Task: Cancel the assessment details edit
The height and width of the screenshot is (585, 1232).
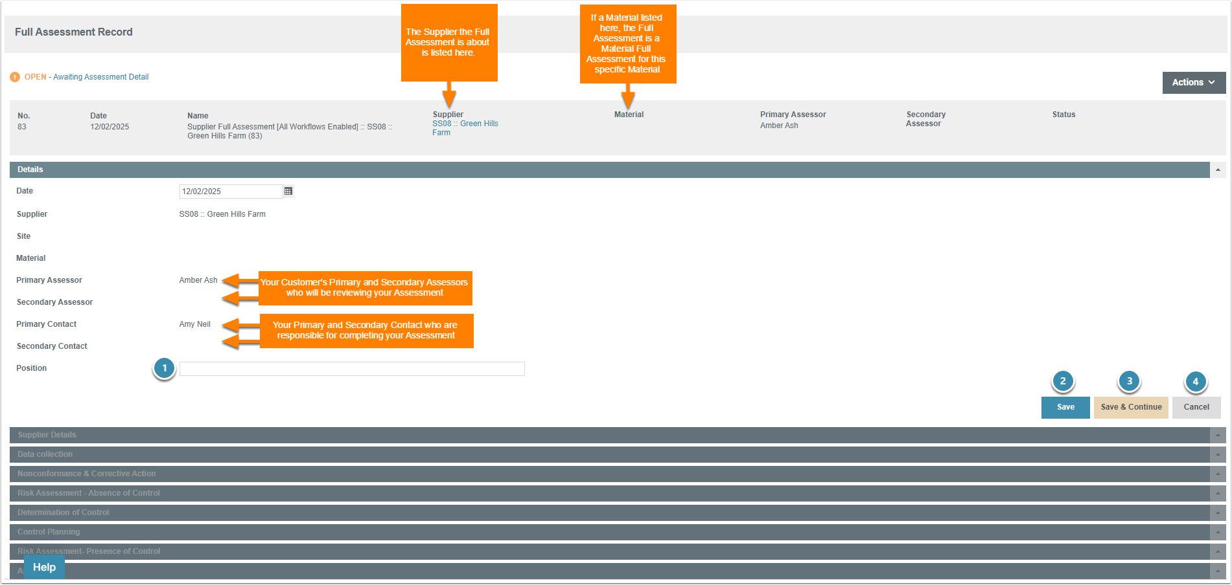Action: pos(1196,407)
